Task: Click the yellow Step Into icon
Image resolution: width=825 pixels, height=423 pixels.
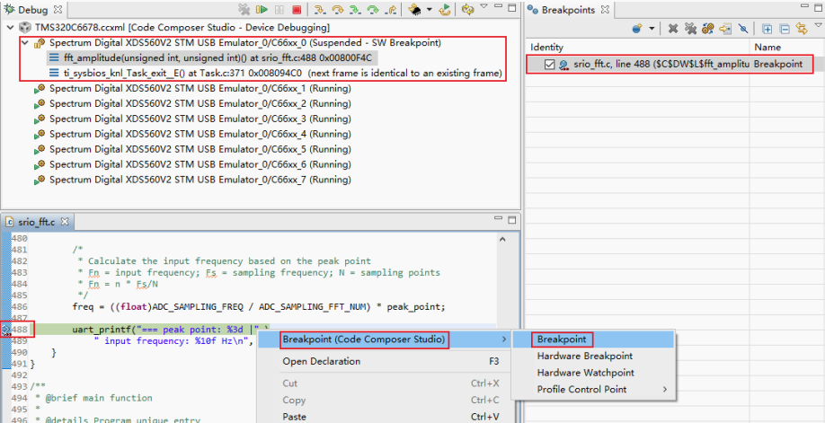Action: pos(320,10)
